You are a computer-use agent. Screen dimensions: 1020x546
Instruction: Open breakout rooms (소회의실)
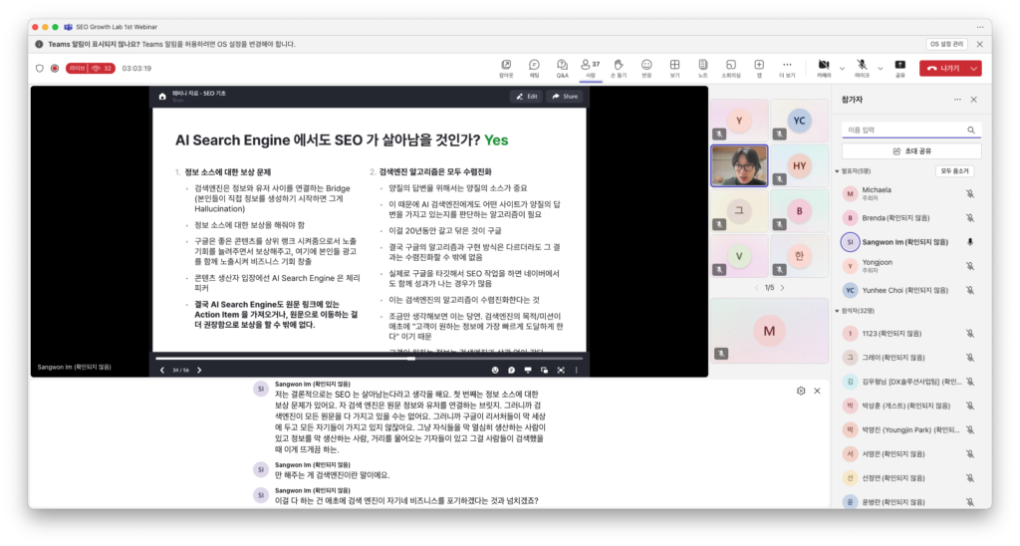[730, 69]
